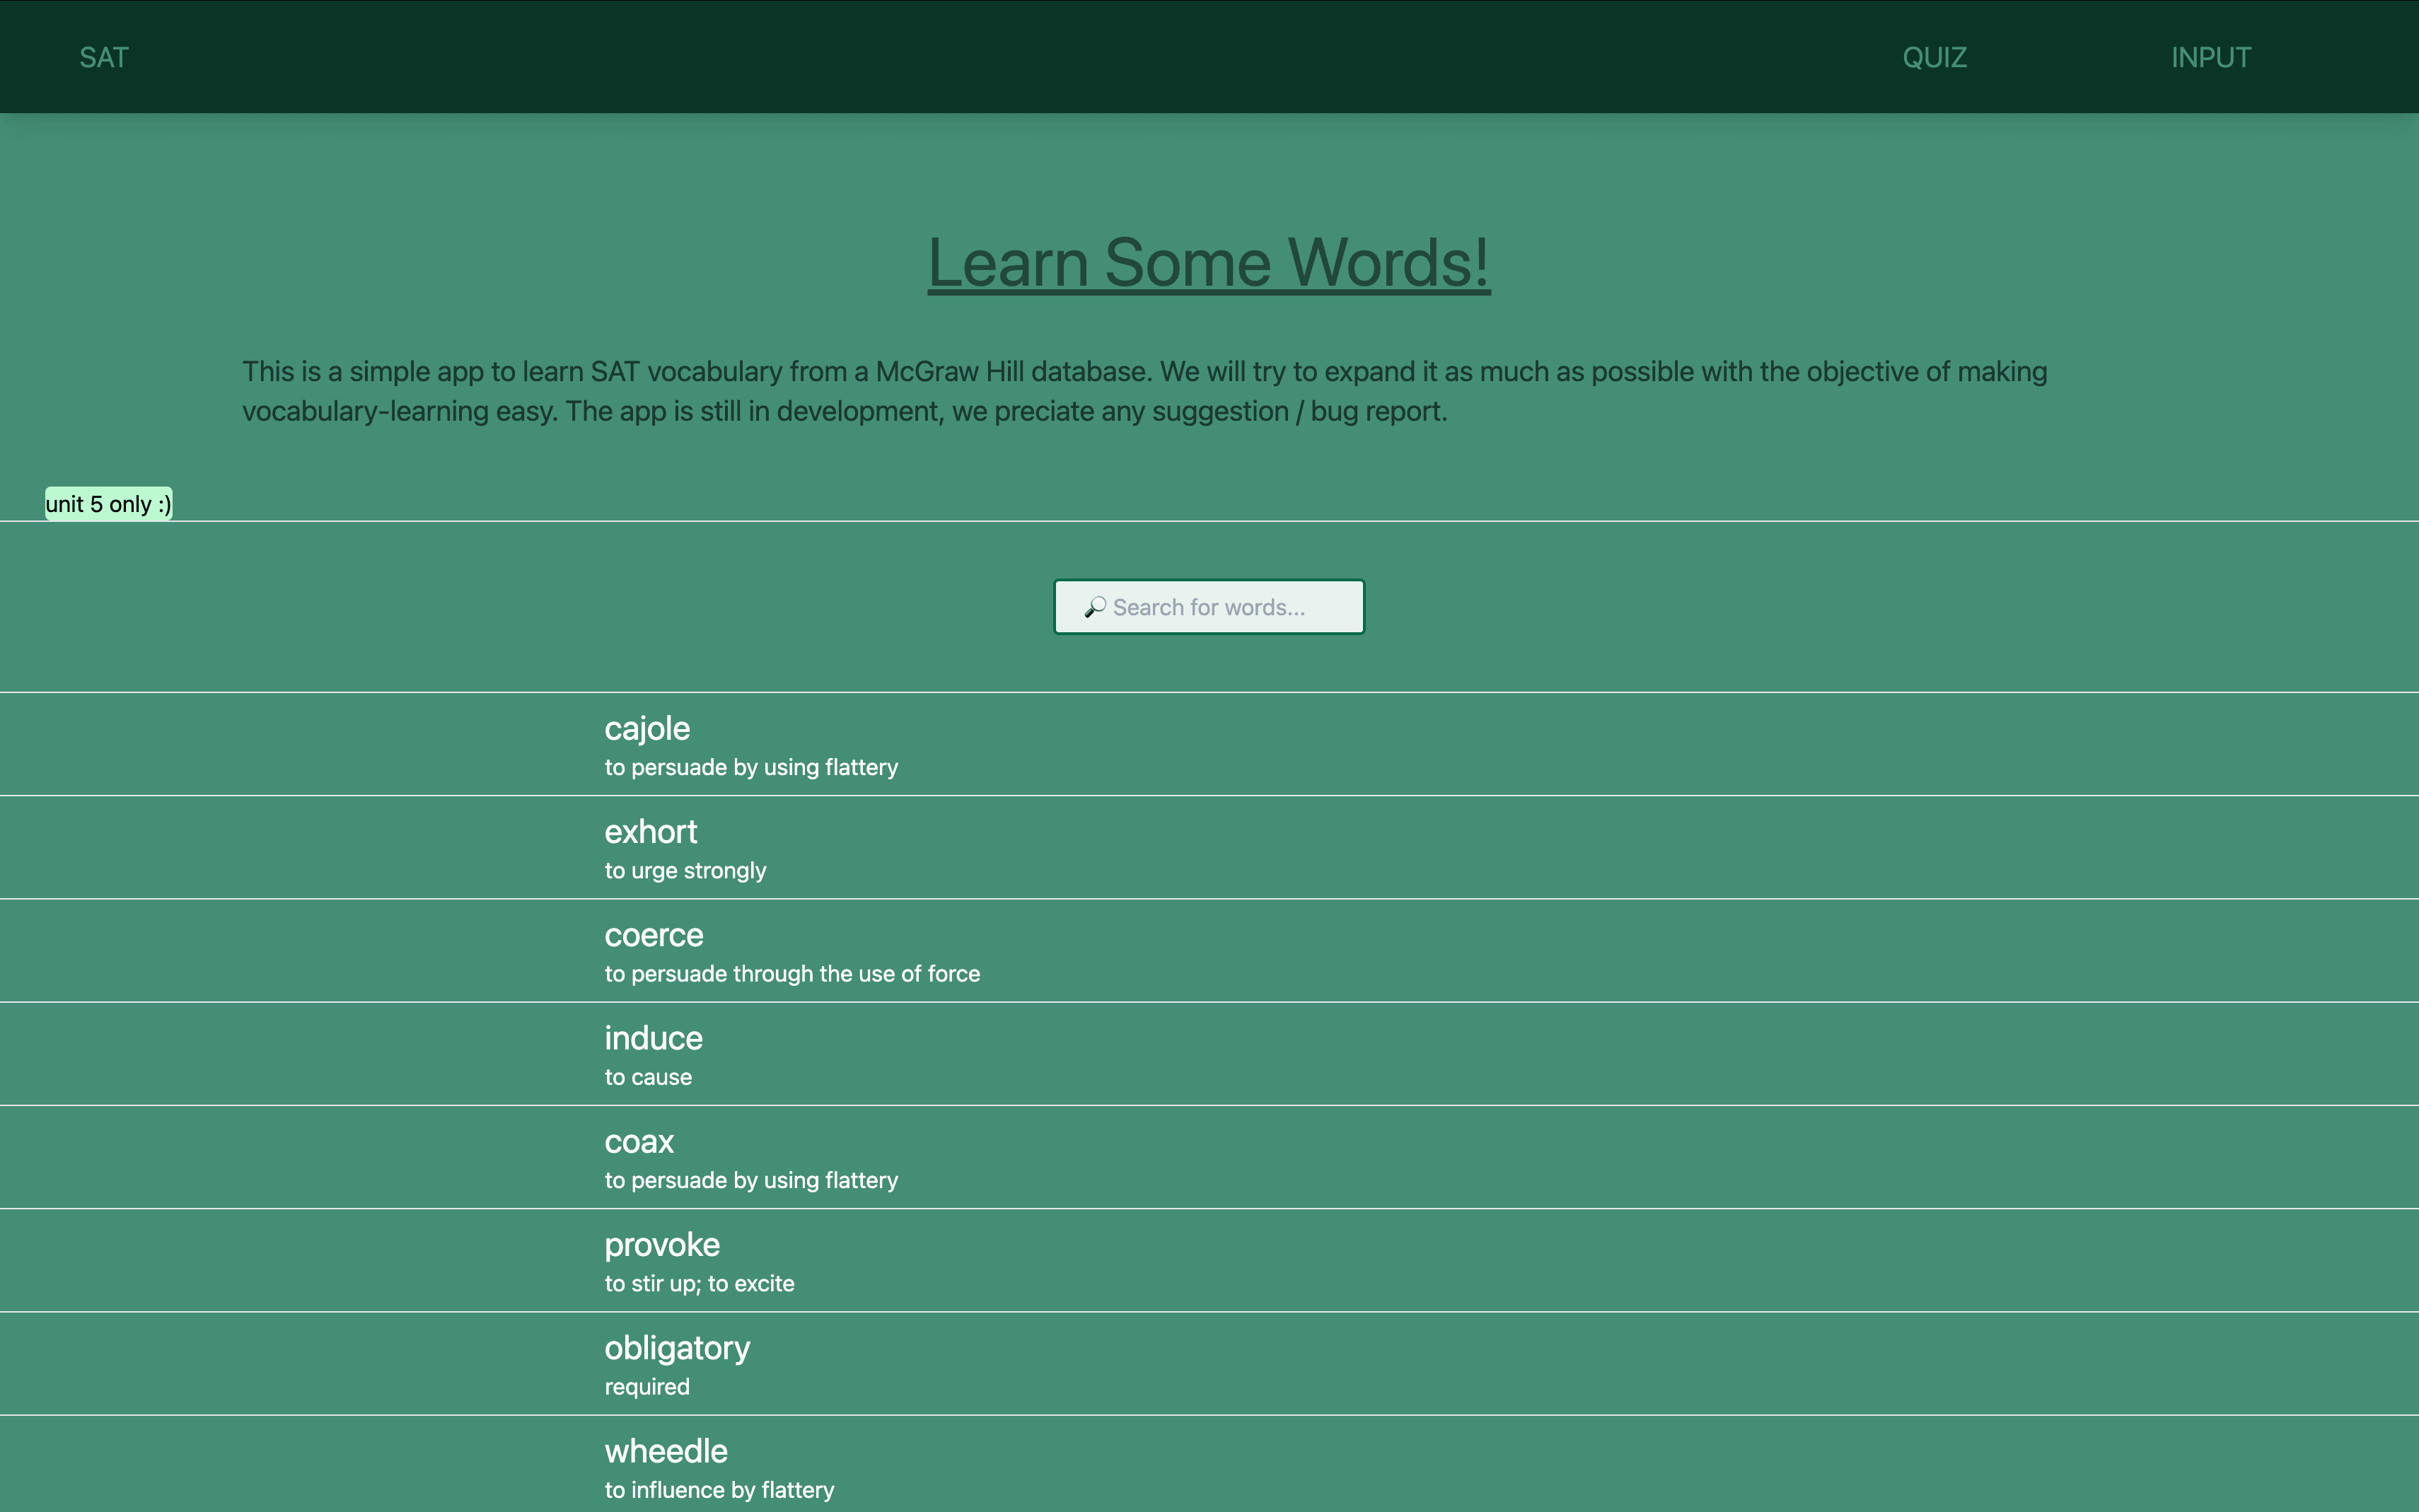The height and width of the screenshot is (1512, 2419).
Task: Select the word 'provoke'
Action: click(661, 1245)
